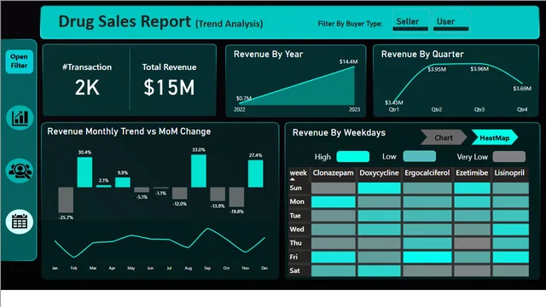Image resolution: width=546 pixels, height=307 pixels.
Task: Click the 27.4% MoM change bar
Action: [256, 174]
